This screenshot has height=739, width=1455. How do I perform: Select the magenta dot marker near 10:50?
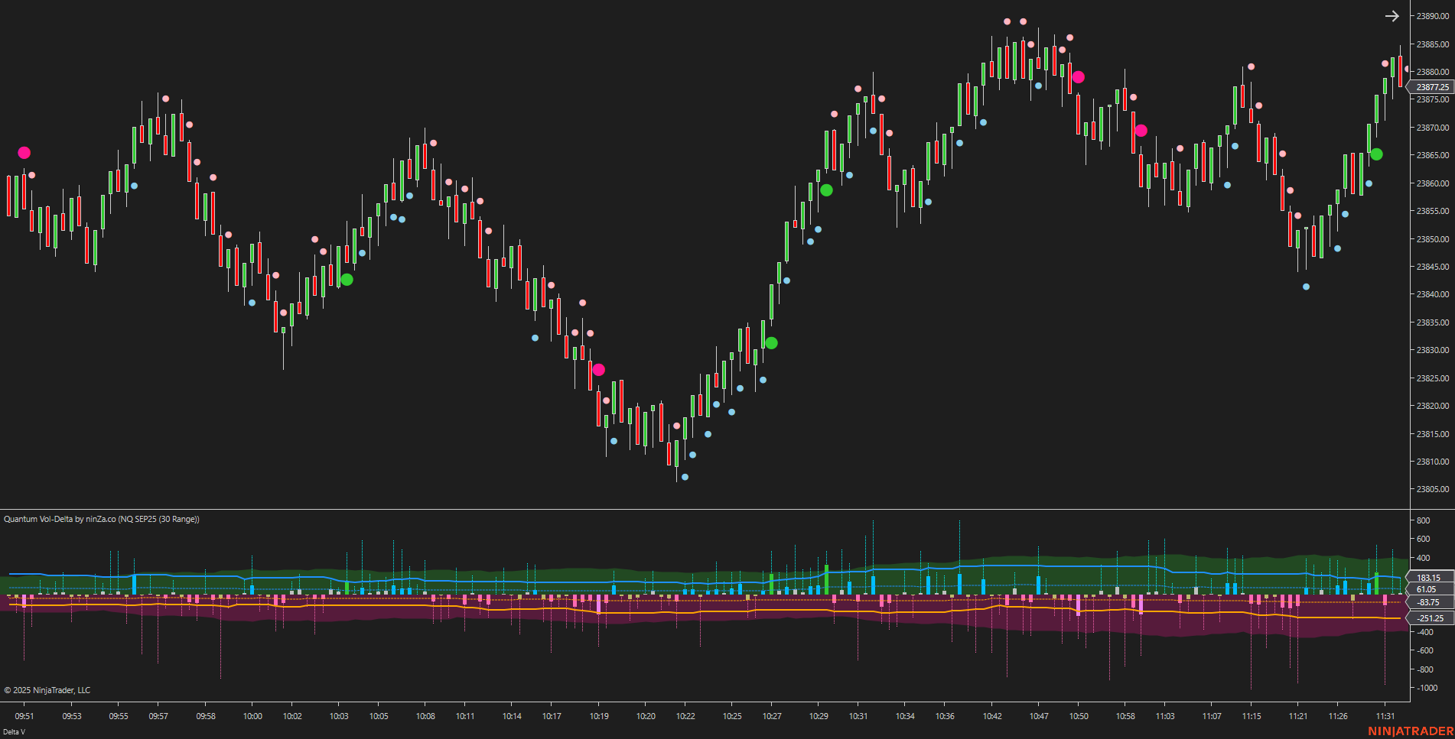pyautogui.click(x=1079, y=76)
